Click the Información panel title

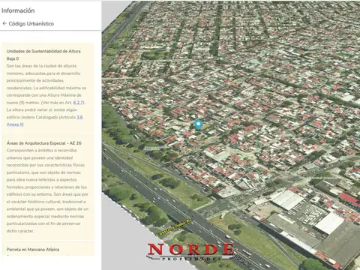pos(18,10)
